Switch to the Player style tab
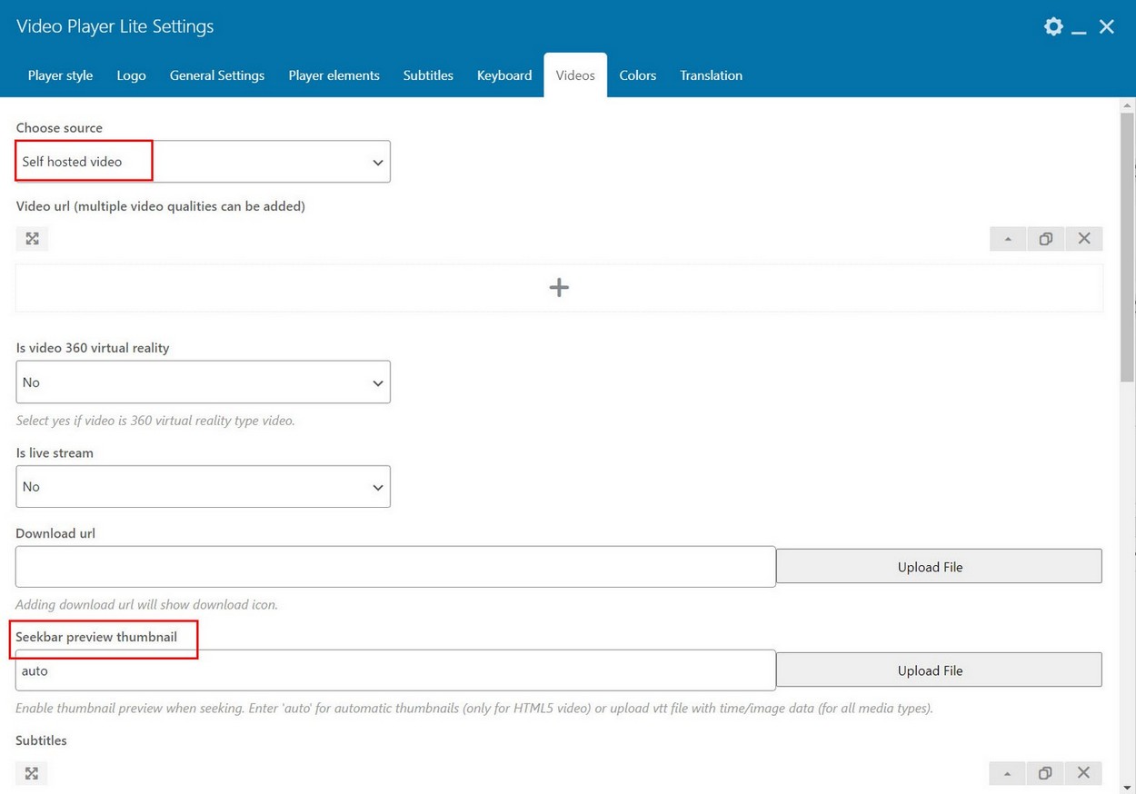 point(60,75)
